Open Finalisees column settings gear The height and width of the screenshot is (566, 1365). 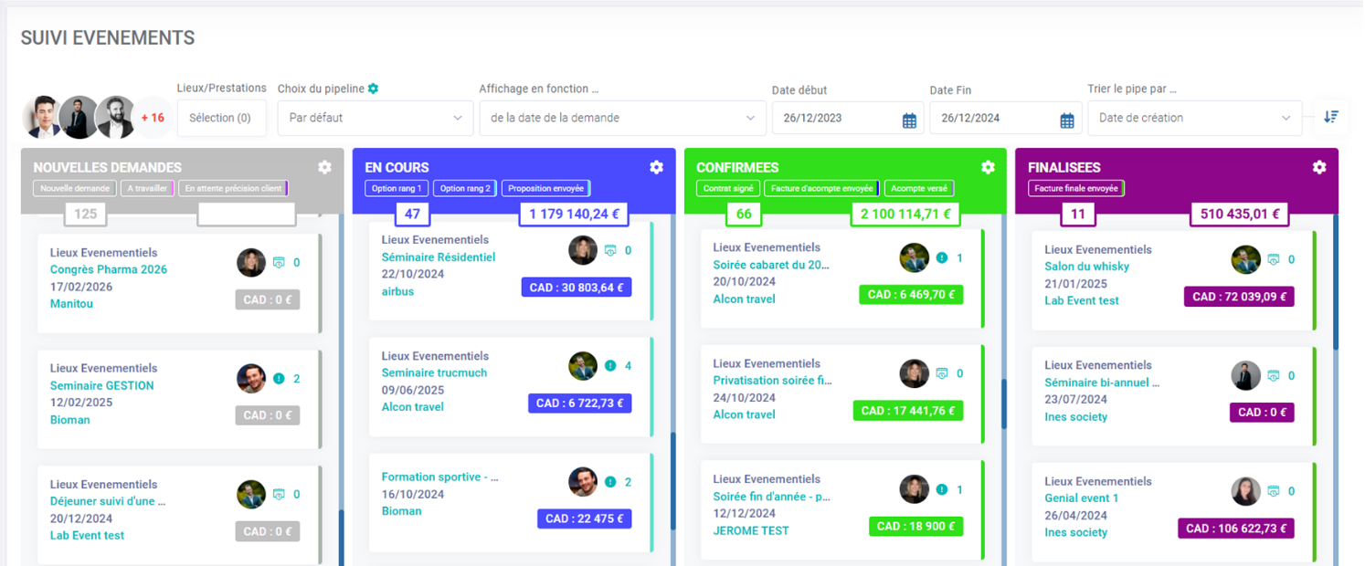pyautogui.click(x=1319, y=168)
